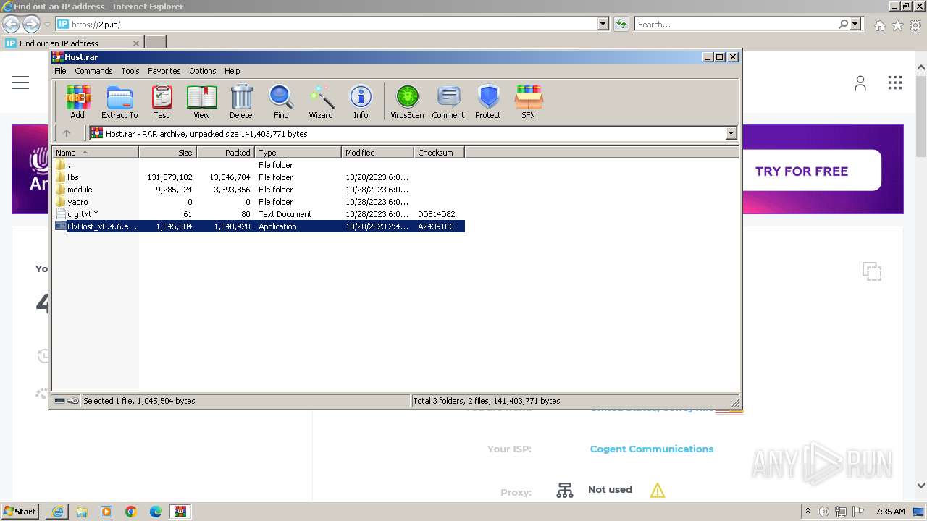The height and width of the screenshot is (521, 927).
Task: Click the SFX icon
Action: pyautogui.click(x=529, y=101)
